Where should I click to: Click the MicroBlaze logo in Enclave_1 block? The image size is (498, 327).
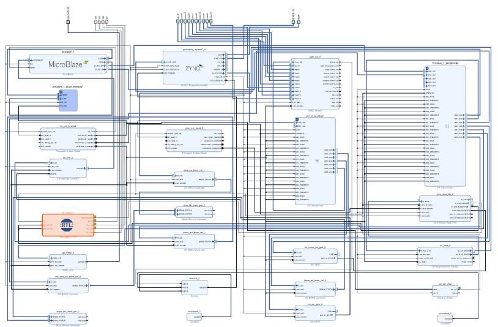(69, 64)
